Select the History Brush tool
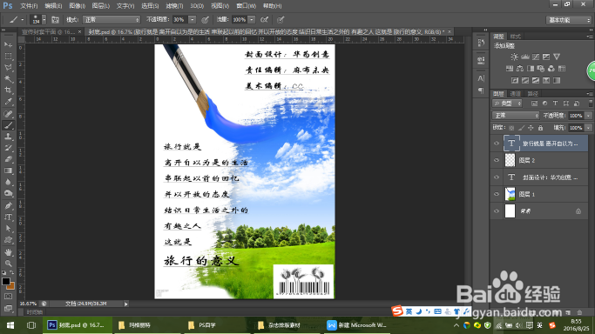This screenshot has height=334, width=595. point(8,148)
